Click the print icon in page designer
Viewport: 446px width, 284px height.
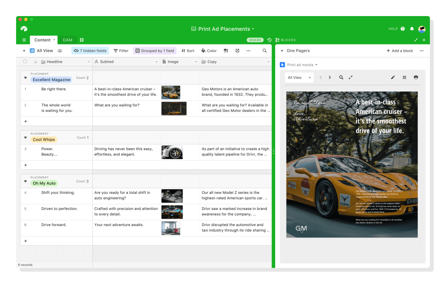pyautogui.click(x=415, y=78)
